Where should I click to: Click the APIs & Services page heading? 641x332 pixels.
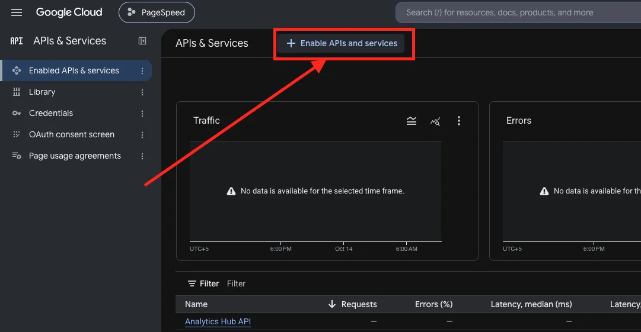[212, 43]
